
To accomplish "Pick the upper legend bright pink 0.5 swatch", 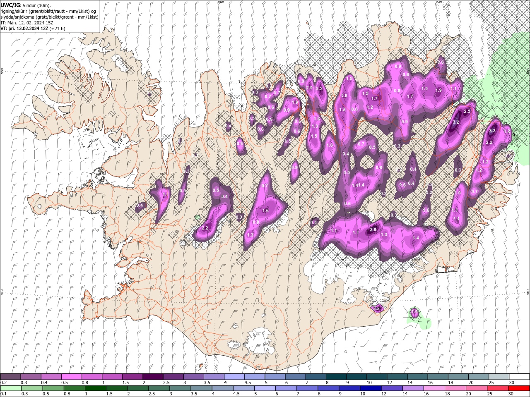I will 71,377.
